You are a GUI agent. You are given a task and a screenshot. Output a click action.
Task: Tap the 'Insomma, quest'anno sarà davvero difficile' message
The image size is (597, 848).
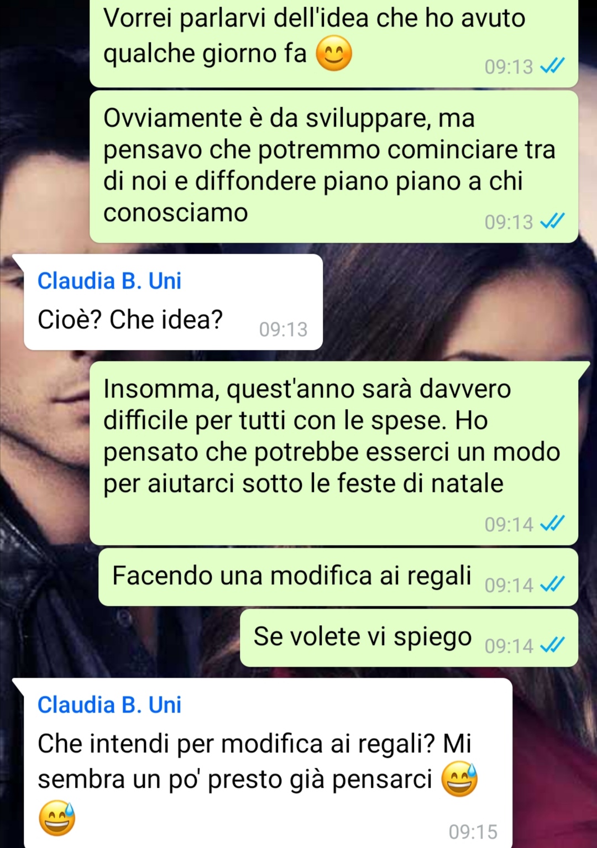point(334,453)
